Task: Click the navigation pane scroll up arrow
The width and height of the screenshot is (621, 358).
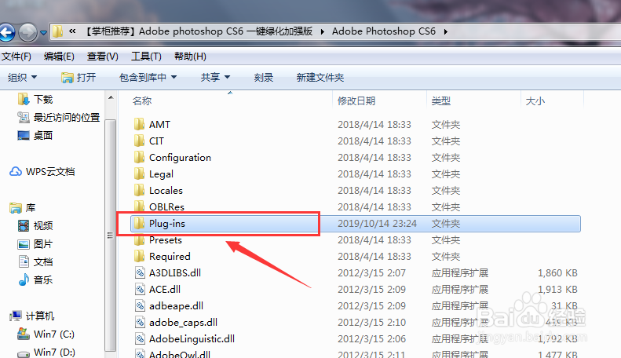Action: click(x=111, y=97)
